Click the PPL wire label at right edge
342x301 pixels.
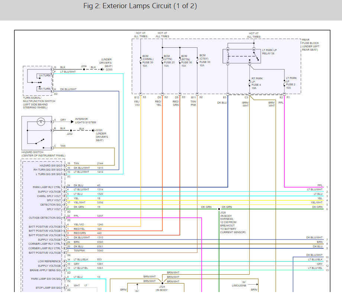point(320,186)
